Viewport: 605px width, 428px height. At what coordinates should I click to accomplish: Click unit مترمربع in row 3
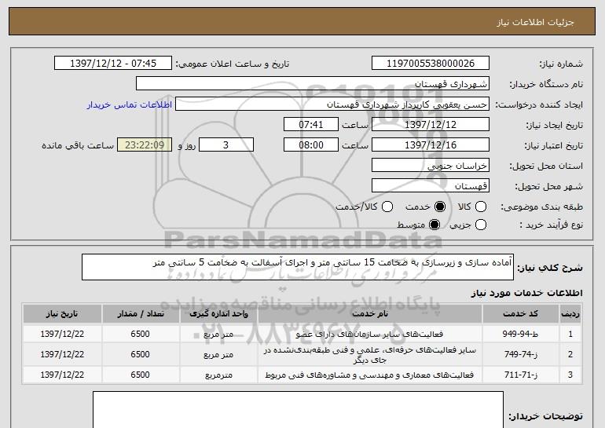tap(218, 375)
